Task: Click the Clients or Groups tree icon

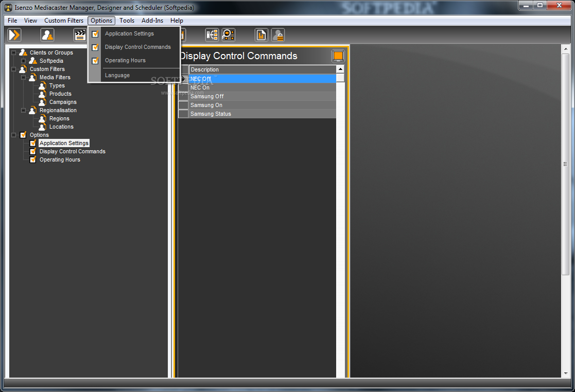Action: tap(23, 52)
